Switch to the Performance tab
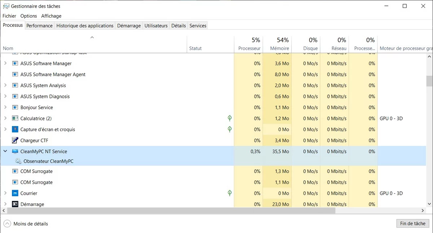The width and height of the screenshot is (433, 233). 39,26
